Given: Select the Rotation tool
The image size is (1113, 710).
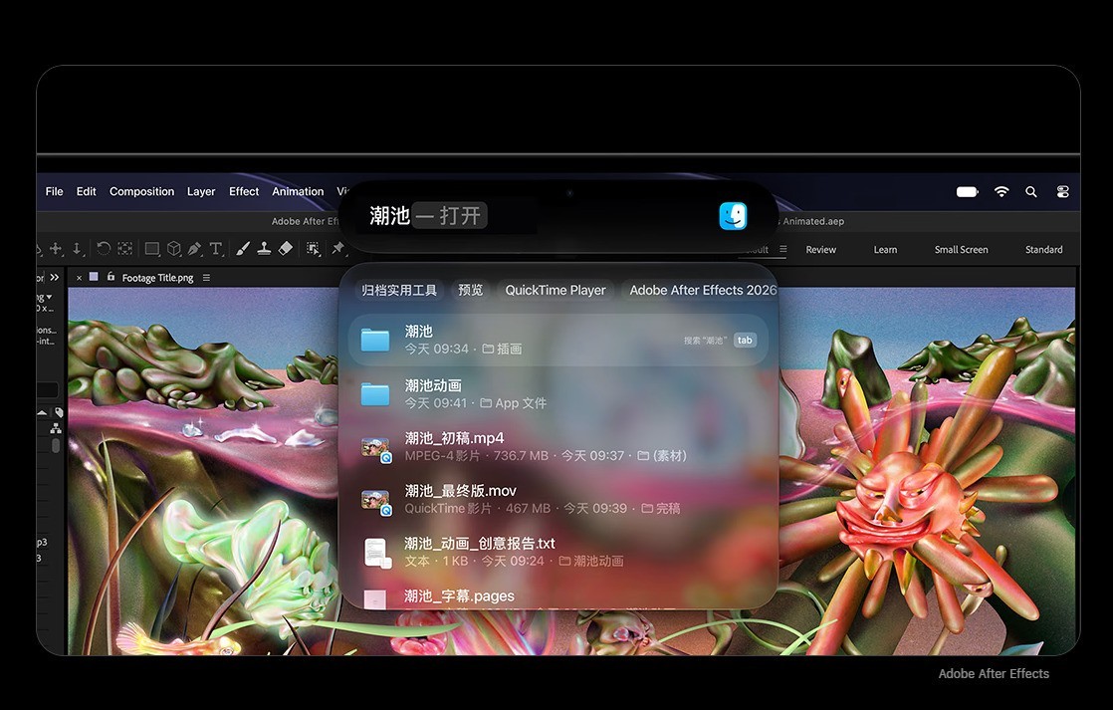Looking at the screenshot, I should click(104, 249).
